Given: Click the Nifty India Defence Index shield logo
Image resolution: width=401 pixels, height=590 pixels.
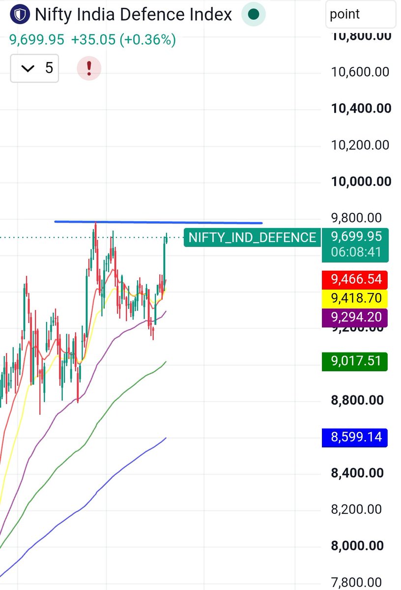Looking at the screenshot, I should [x=20, y=15].
